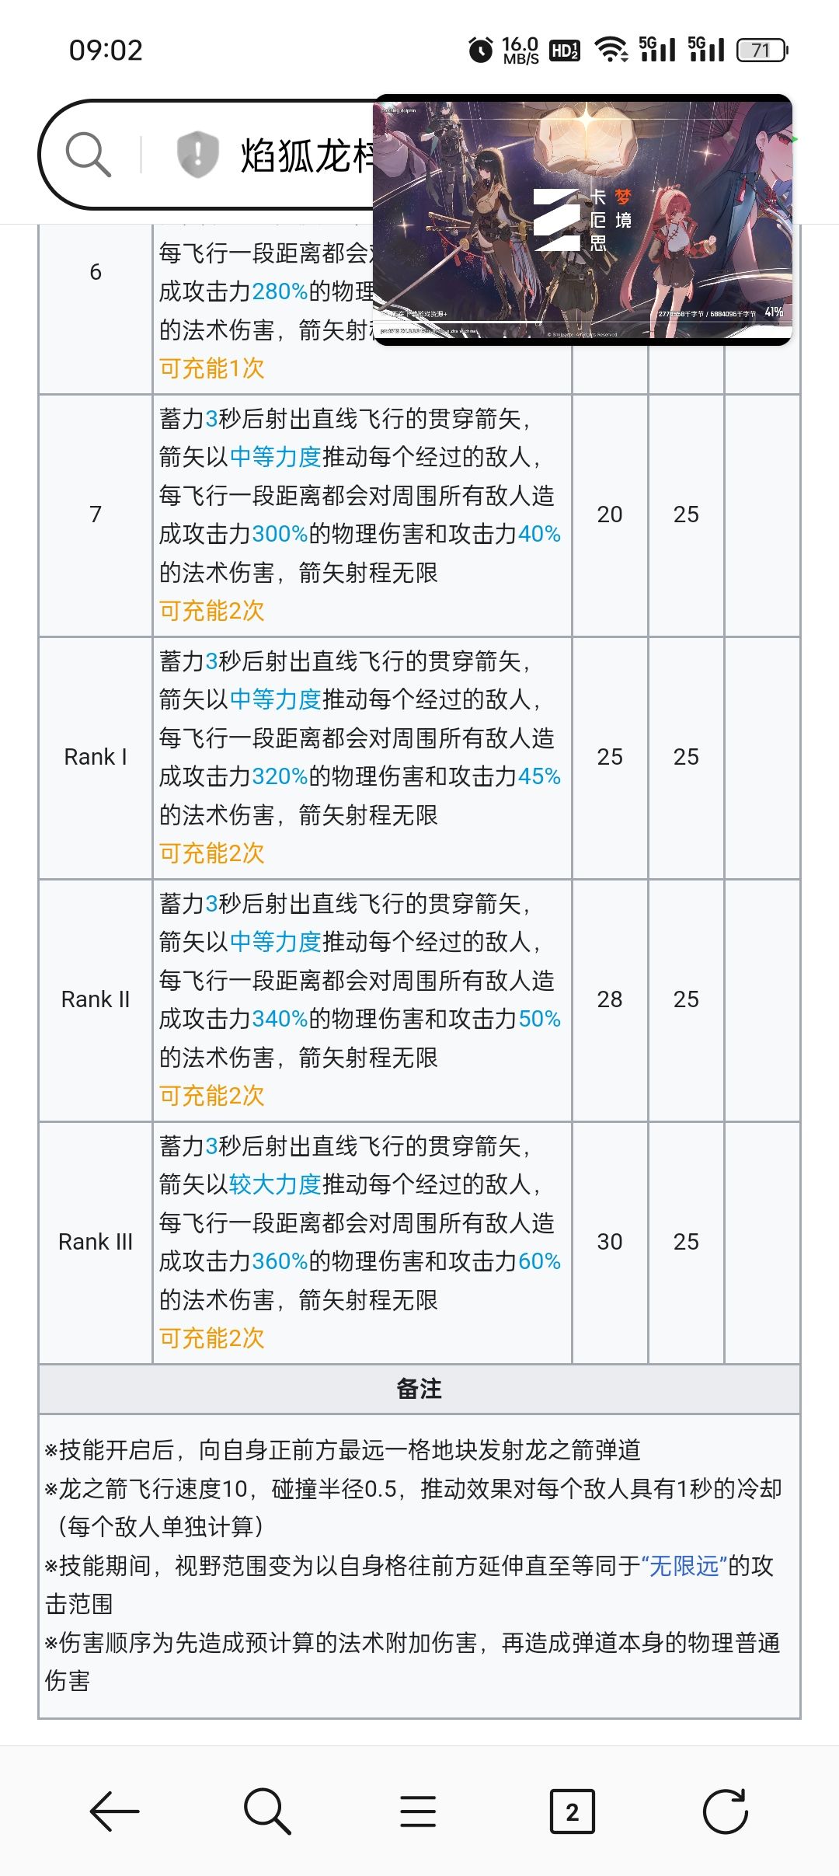Click 中等力度 link in level 7 row
The height and width of the screenshot is (1876, 839).
pyautogui.click(x=275, y=457)
